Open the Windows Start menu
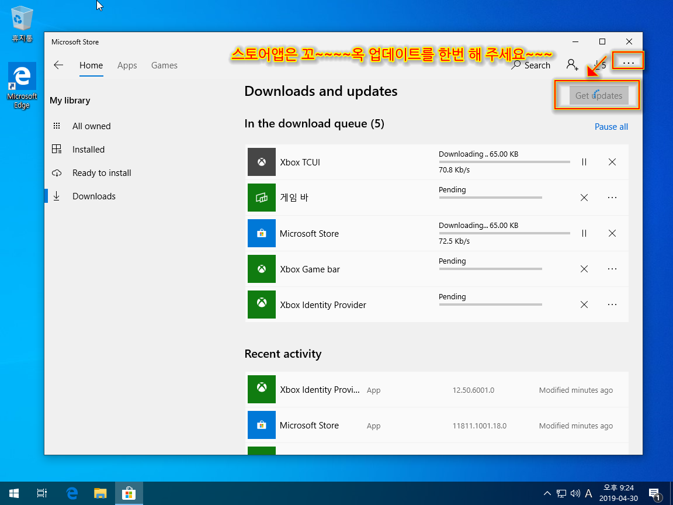This screenshot has width=673, height=505. pos(14,493)
